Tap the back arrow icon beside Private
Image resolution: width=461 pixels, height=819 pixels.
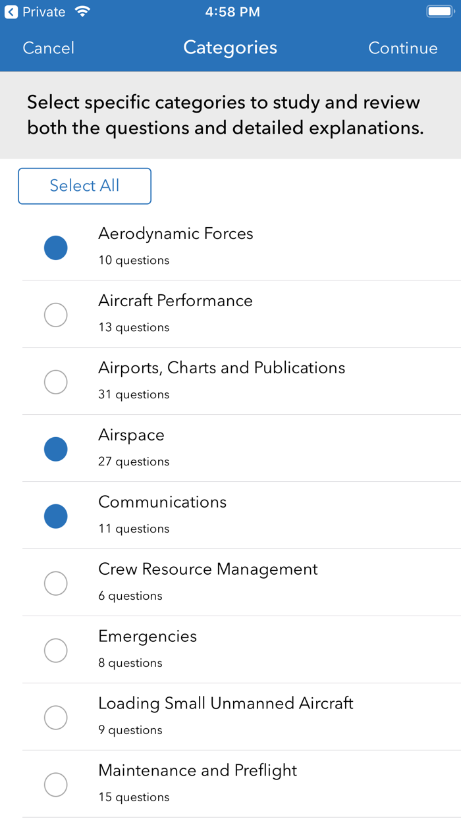click(x=11, y=12)
